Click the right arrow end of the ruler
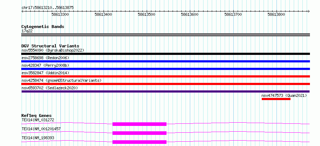 click(309, 11)
